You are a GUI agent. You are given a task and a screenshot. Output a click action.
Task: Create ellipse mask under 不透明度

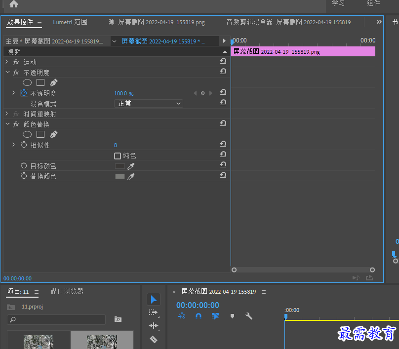coord(27,82)
